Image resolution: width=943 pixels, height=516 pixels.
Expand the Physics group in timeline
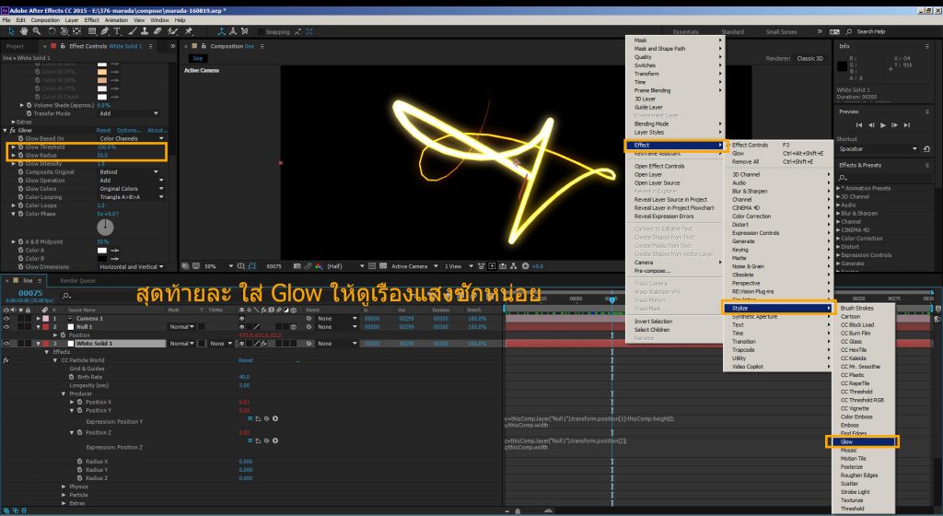64,486
